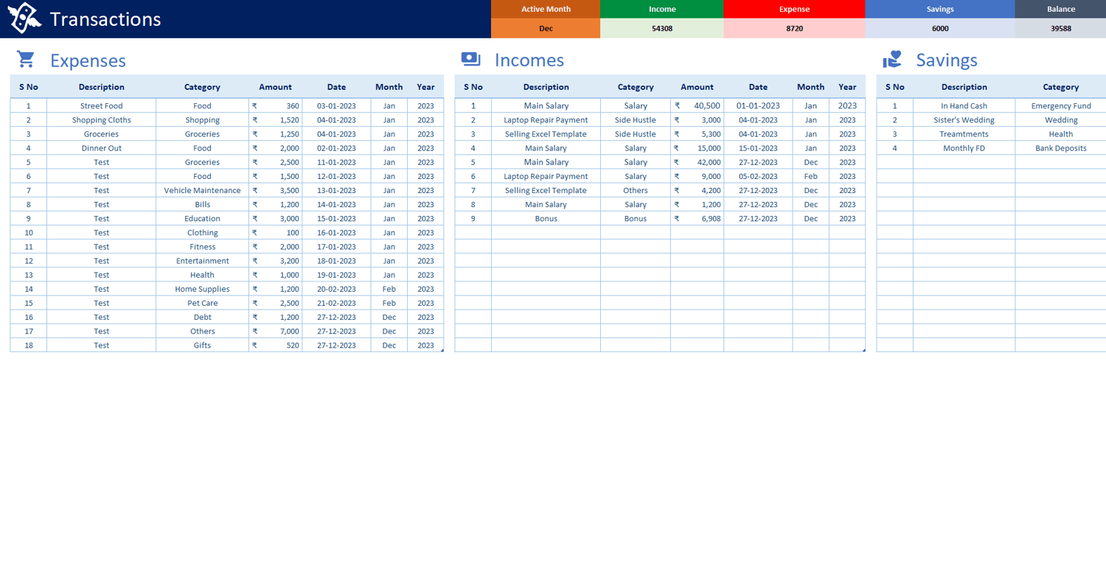The height and width of the screenshot is (571, 1106).
Task: Select the Bonus income description cell
Action: pos(546,219)
